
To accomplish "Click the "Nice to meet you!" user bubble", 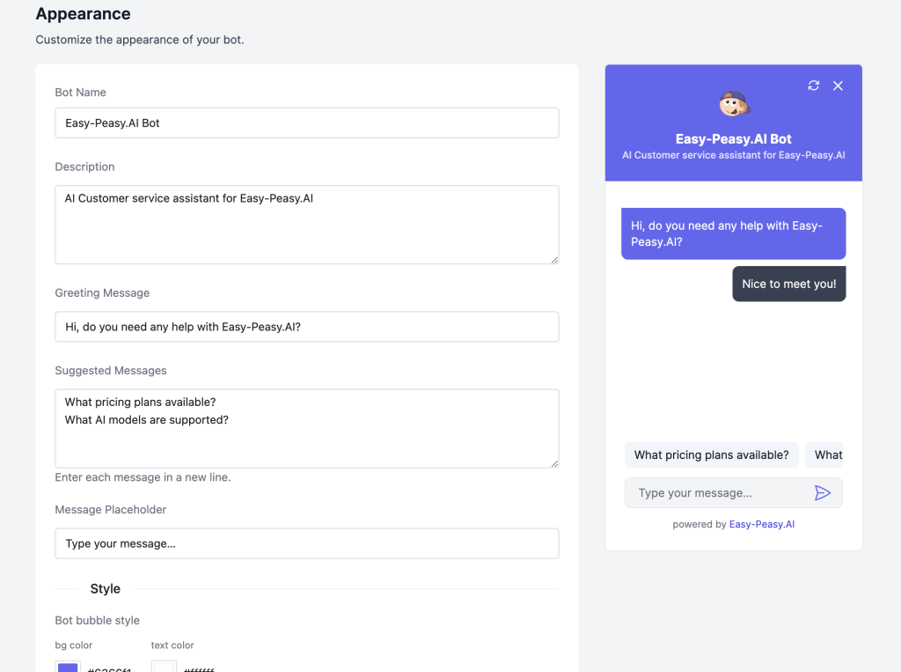I will [788, 284].
